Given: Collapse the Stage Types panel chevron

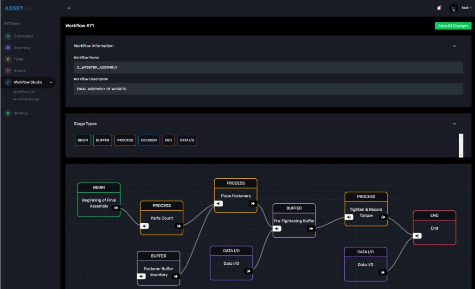Looking at the screenshot, I should [x=454, y=124].
